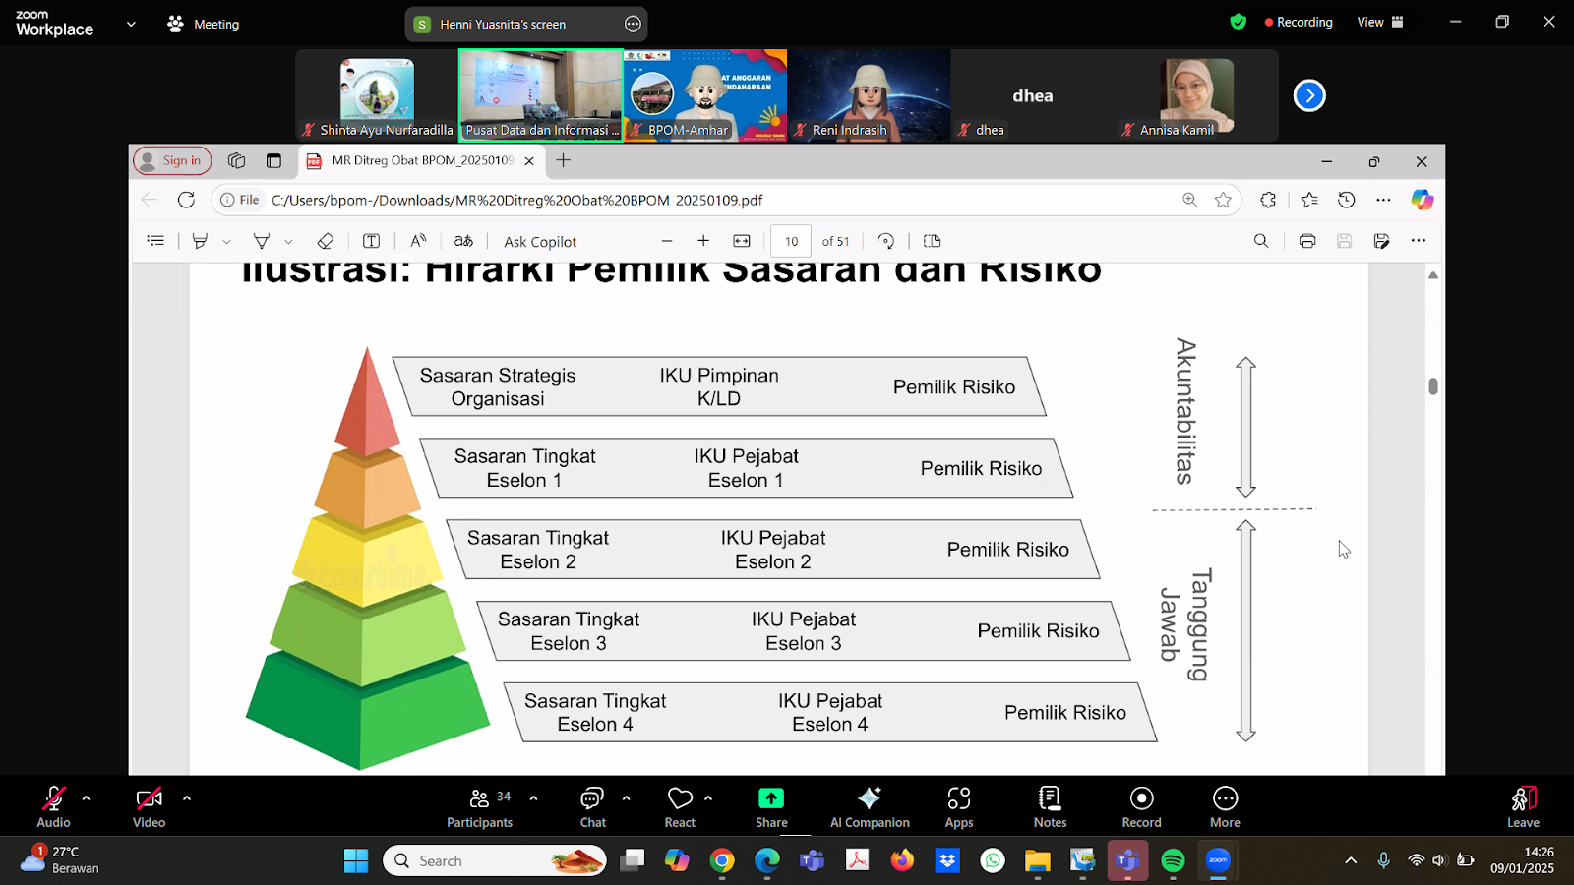Open the table of contents panel
This screenshot has height=885, width=1574.
pyautogui.click(x=155, y=241)
